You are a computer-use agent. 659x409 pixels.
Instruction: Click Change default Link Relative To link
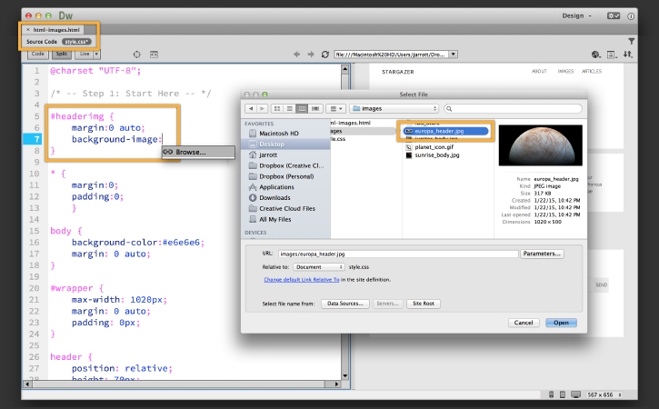302,280
